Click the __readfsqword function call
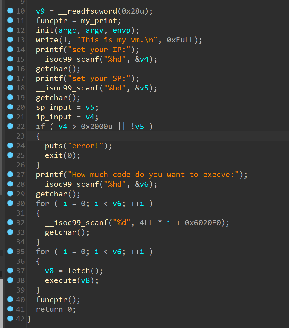The image size is (289, 328). (x=88, y=11)
